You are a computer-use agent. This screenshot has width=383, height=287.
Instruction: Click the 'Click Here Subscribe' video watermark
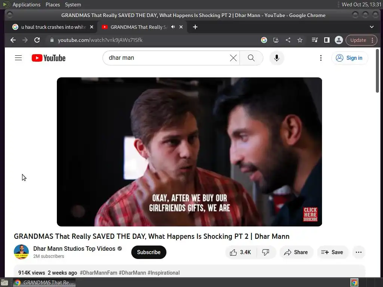click(310, 214)
